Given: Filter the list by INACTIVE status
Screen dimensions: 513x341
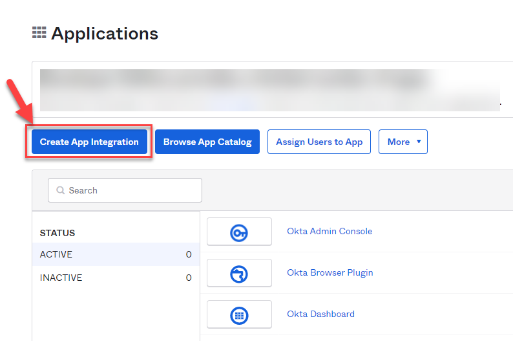Looking at the screenshot, I should click(61, 278).
